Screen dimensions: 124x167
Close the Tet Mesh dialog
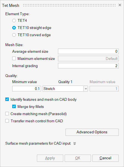pyautogui.click(x=120, y=5)
